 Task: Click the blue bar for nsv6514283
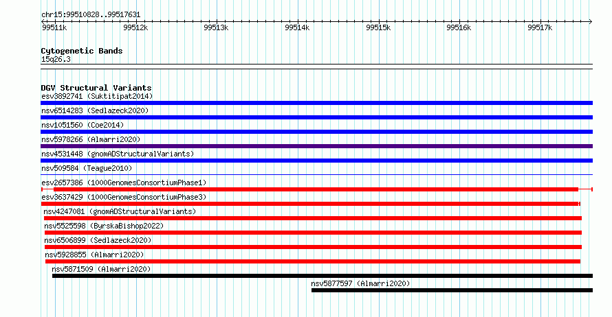point(316,117)
